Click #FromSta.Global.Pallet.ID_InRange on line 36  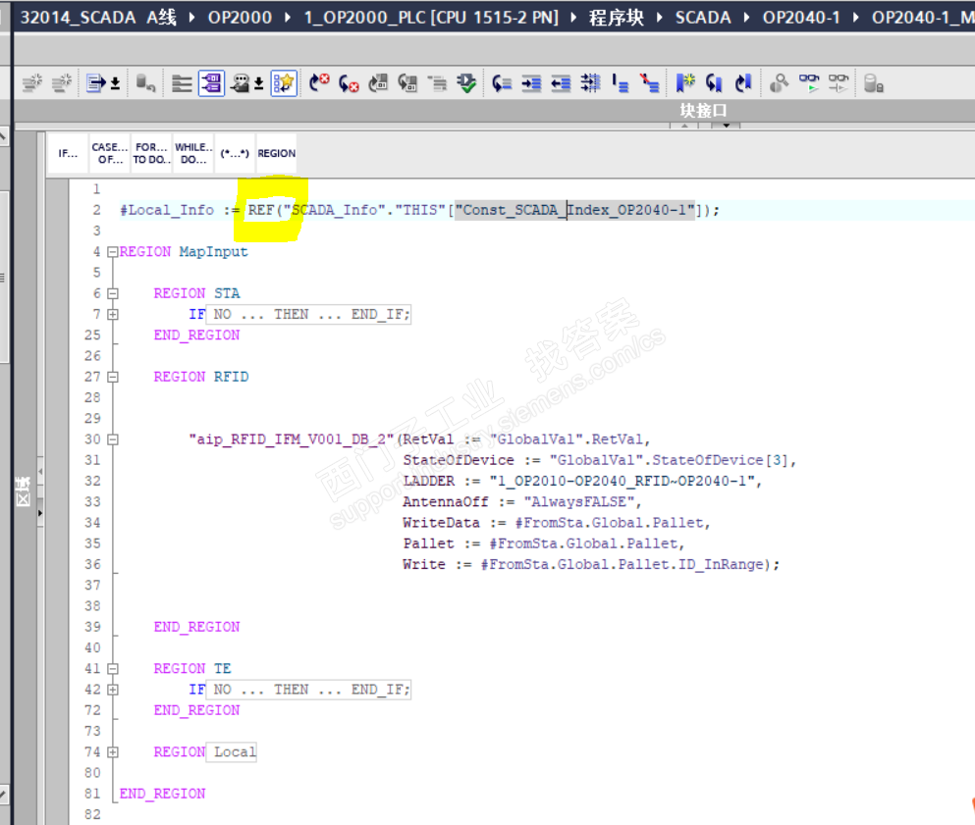(623, 565)
